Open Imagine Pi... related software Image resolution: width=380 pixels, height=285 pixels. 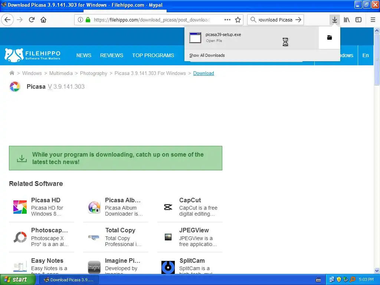122,261
